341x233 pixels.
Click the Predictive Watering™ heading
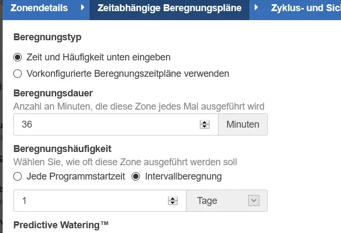pyautogui.click(x=60, y=225)
